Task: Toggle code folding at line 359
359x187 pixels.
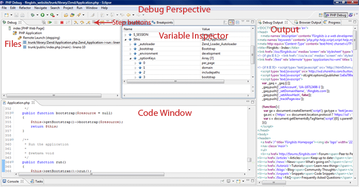Action: pyautogui.click(x=12, y=140)
